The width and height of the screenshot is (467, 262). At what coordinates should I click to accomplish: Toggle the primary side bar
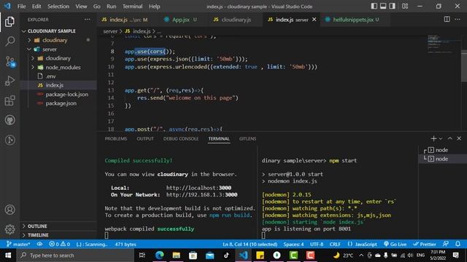(374, 7)
